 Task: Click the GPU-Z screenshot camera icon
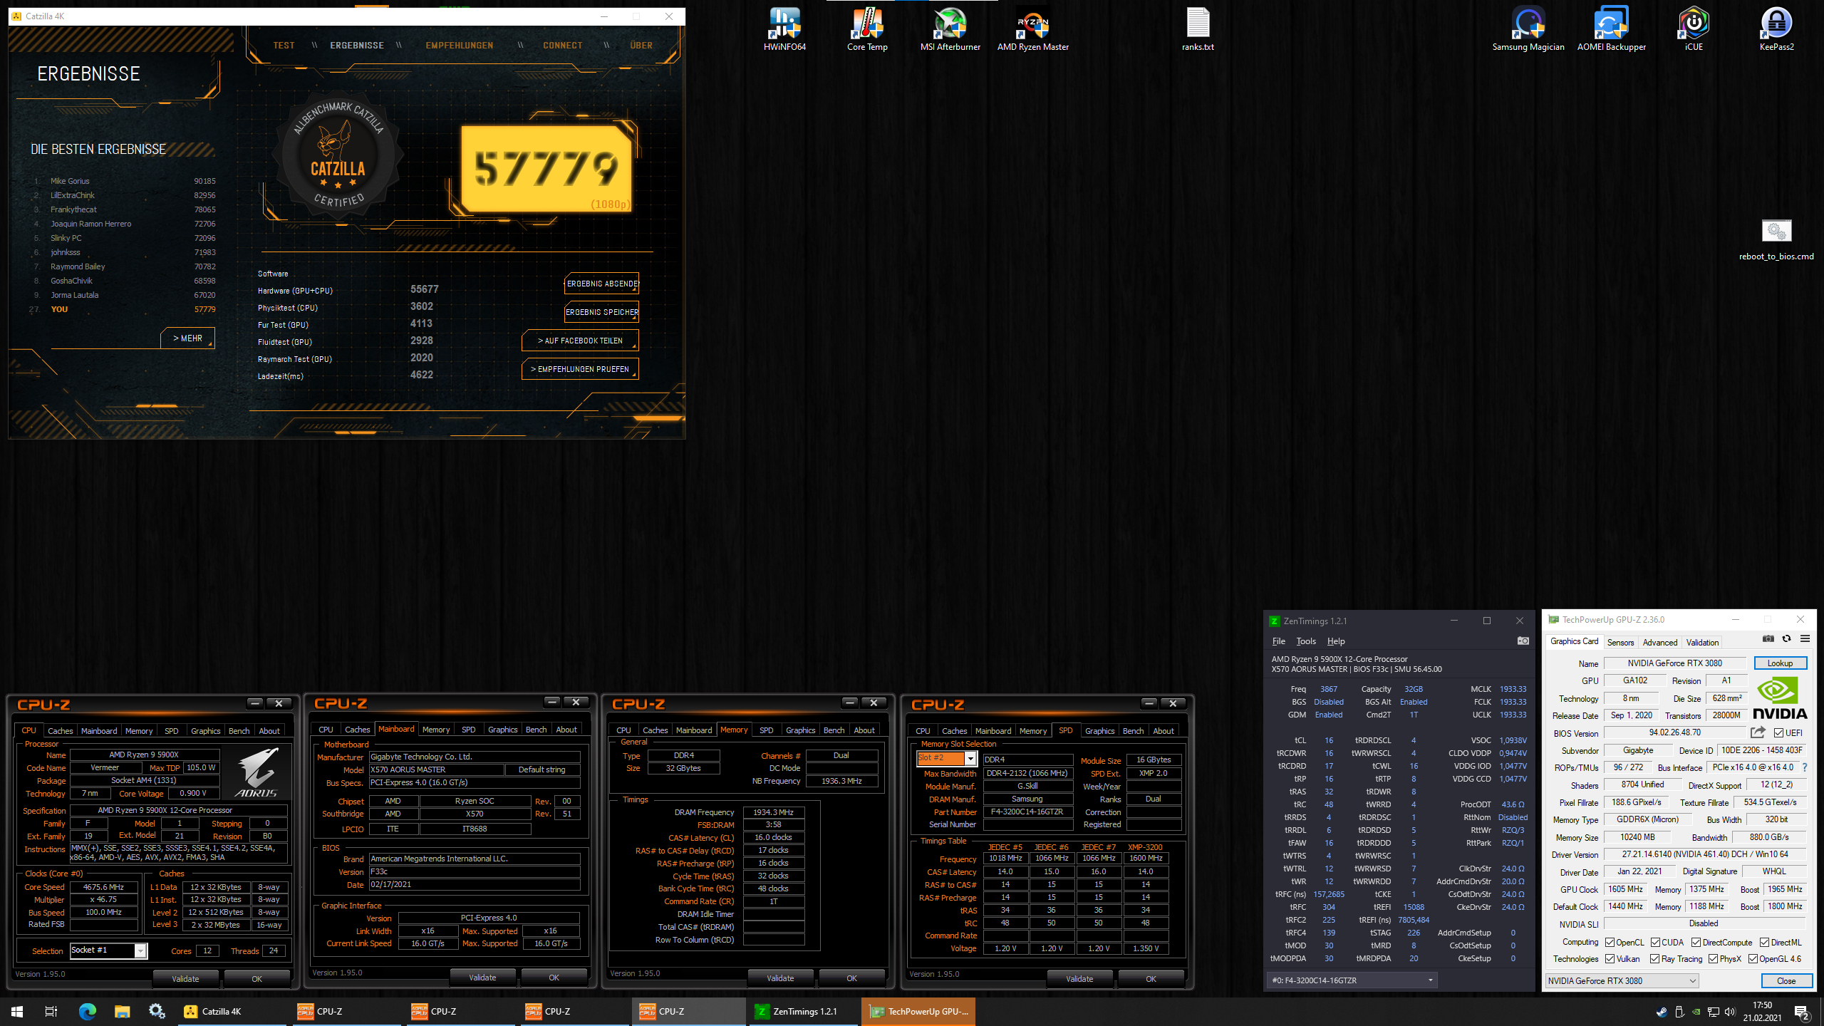point(1768,639)
